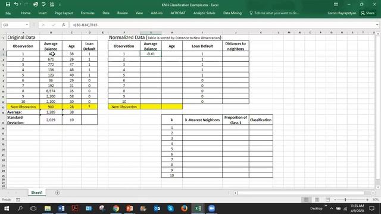Select the Classification header cell
The height and width of the screenshot is (214, 381).
coord(261,120)
